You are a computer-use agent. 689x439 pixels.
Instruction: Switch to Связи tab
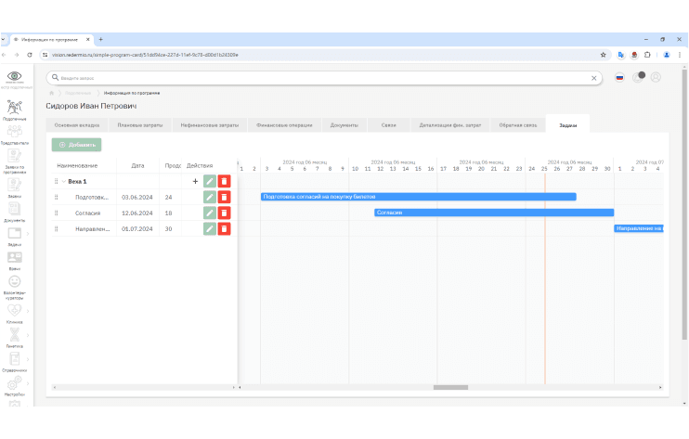(x=388, y=125)
